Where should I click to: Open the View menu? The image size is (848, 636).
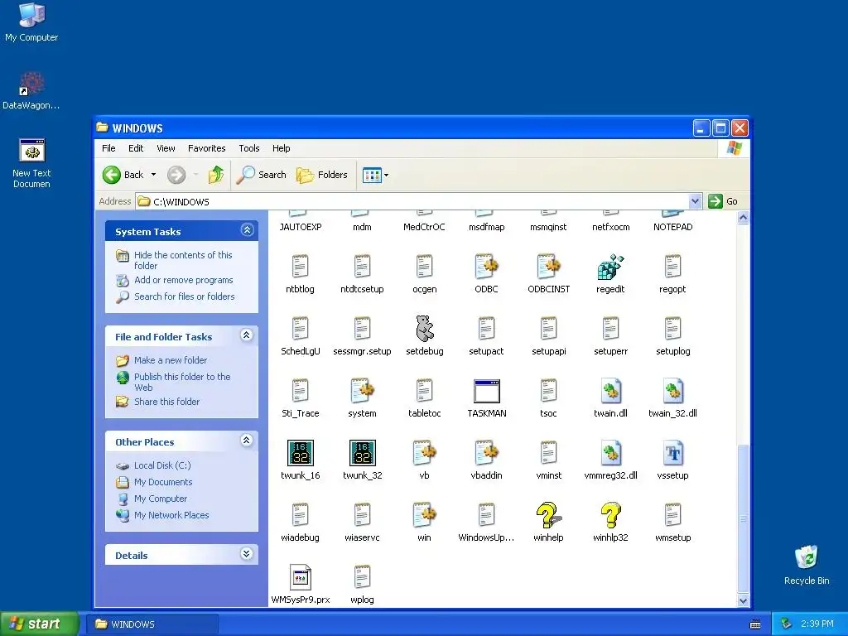tap(166, 148)
